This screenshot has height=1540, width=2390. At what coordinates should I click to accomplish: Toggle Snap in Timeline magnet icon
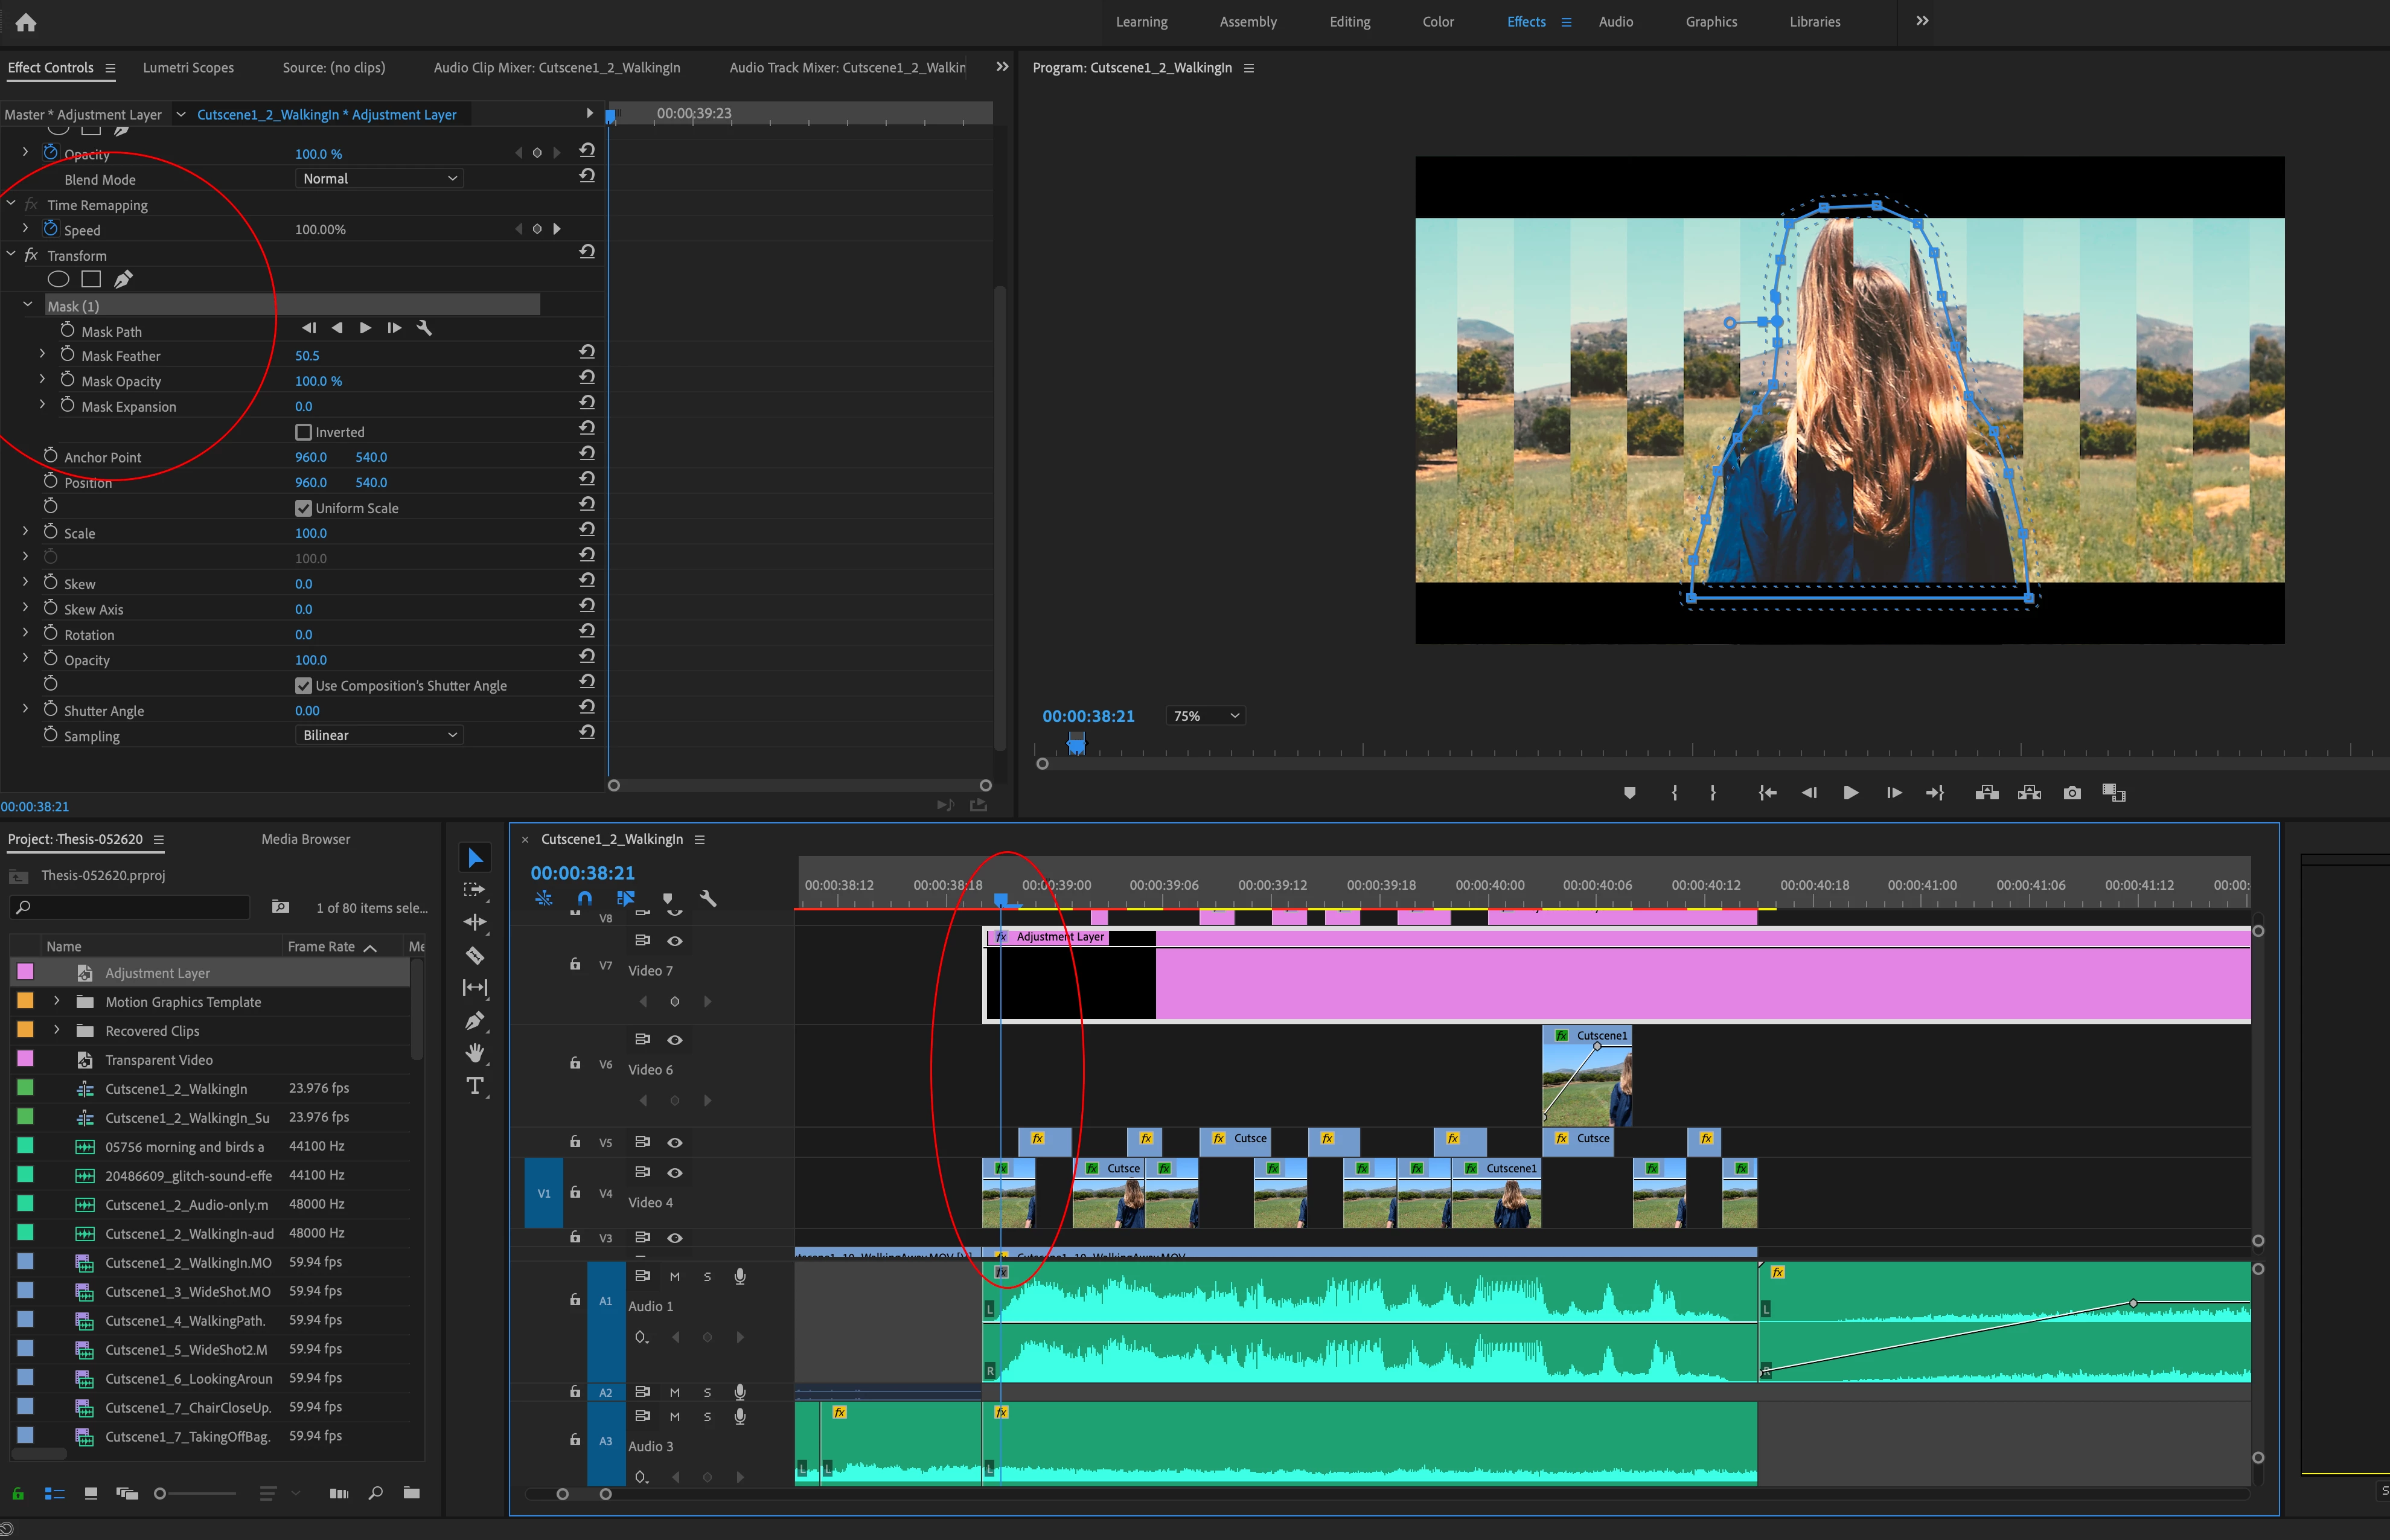tap(585, 898)
